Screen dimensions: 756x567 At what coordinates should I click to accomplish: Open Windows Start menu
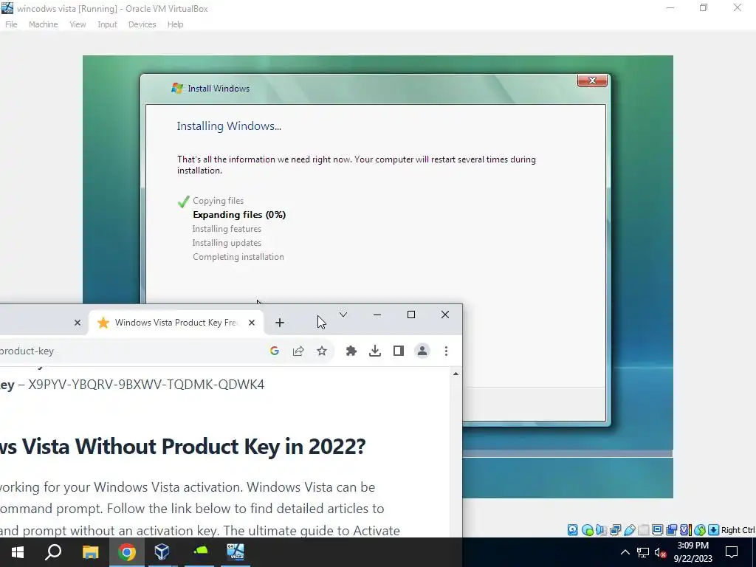tap(18, 552)
